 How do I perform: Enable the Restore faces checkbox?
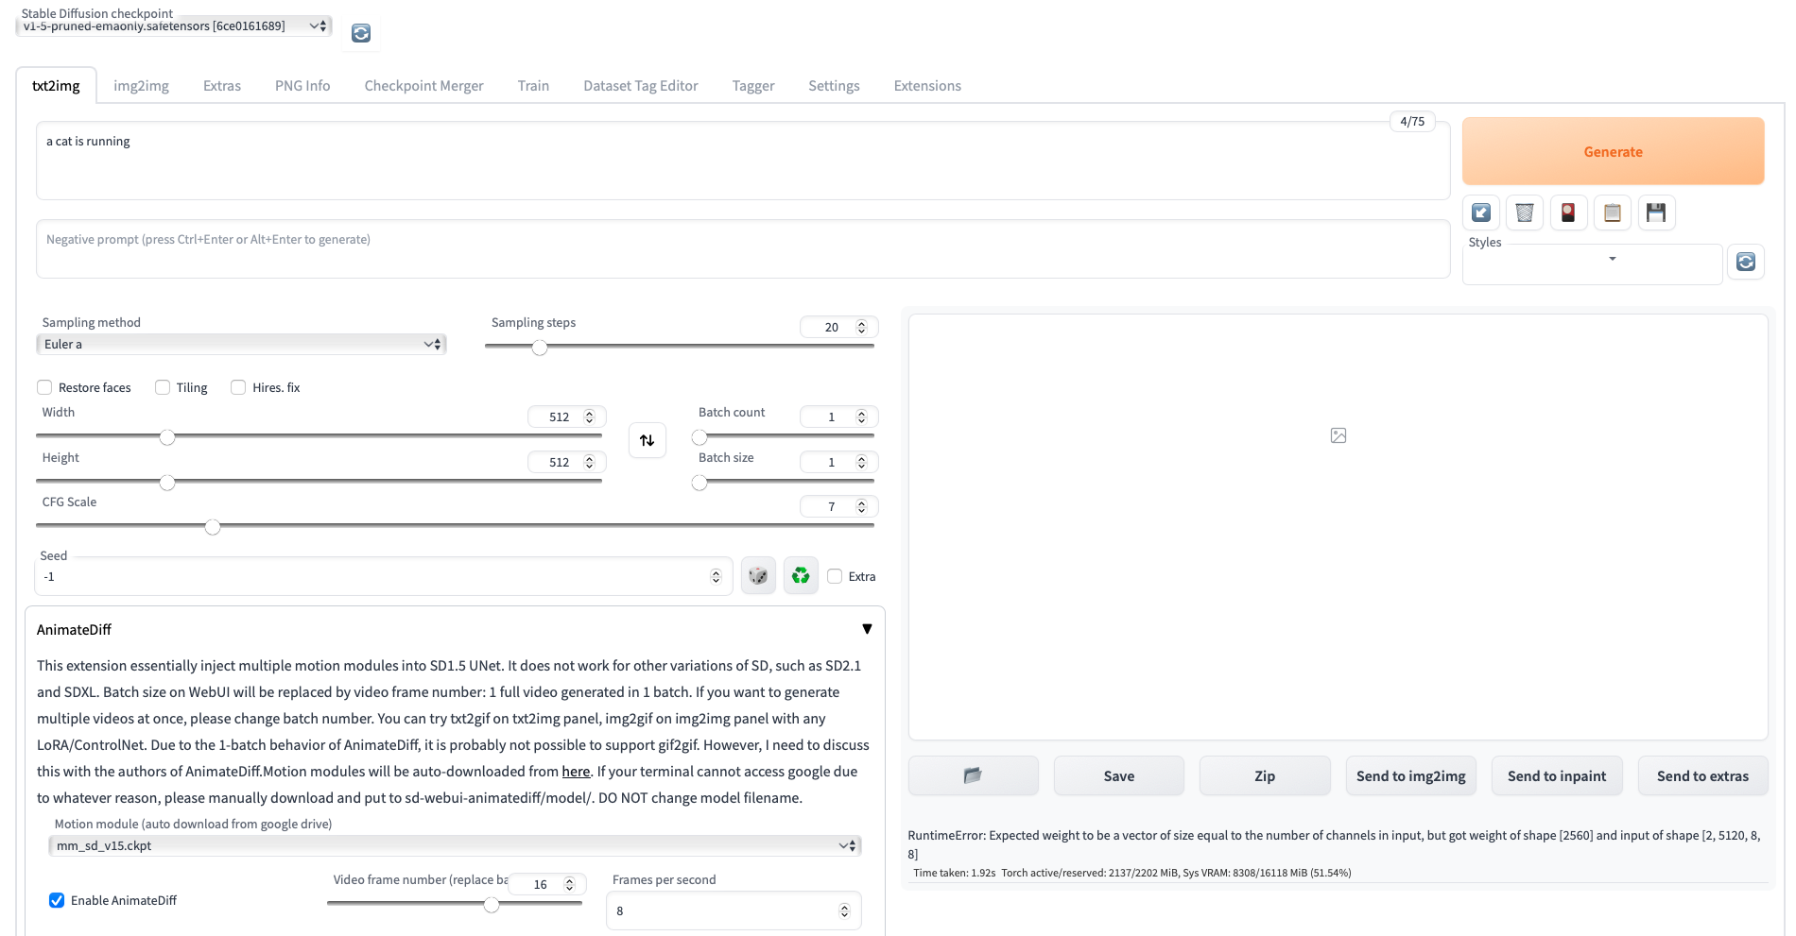[44, 387]
